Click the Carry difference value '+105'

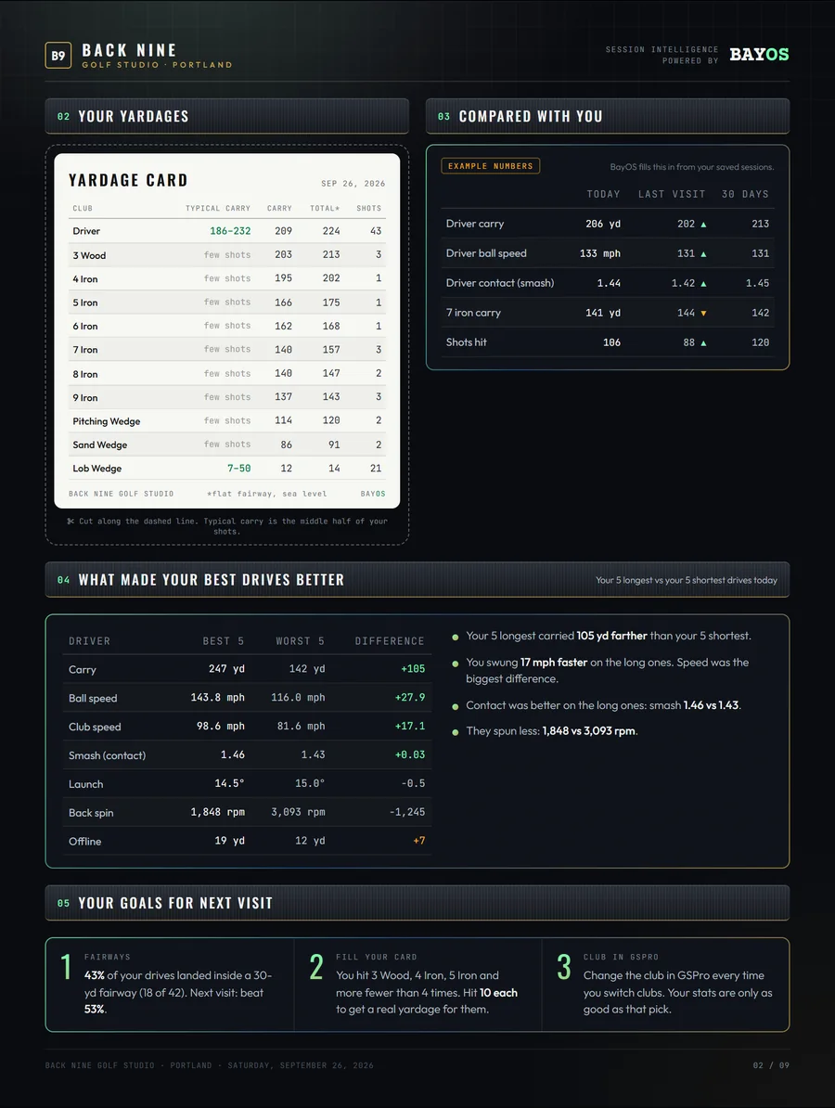point(413,669)
